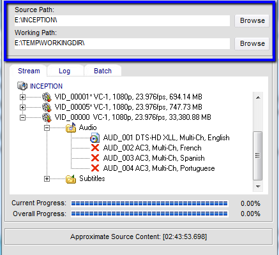The image size is (279, 255).
Task: Click the INCEPTION disc root icon
Action: [x=22, y=86]
